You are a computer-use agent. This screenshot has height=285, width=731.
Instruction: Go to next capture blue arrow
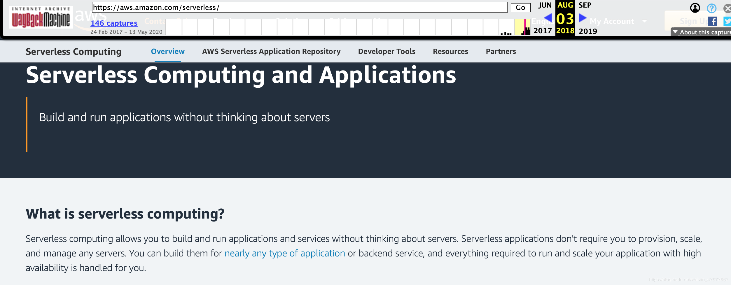pos(583,18)
